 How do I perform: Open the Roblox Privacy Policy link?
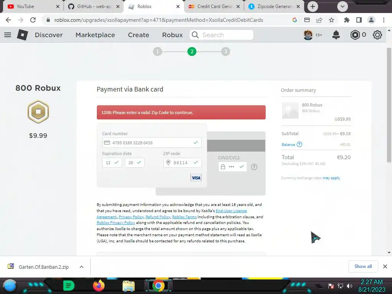tap(116, 222)
